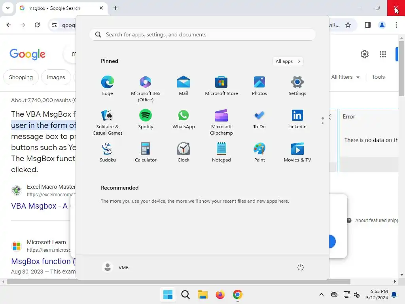
Task: Open the VM6 user account menu
Action: [115, 267]
